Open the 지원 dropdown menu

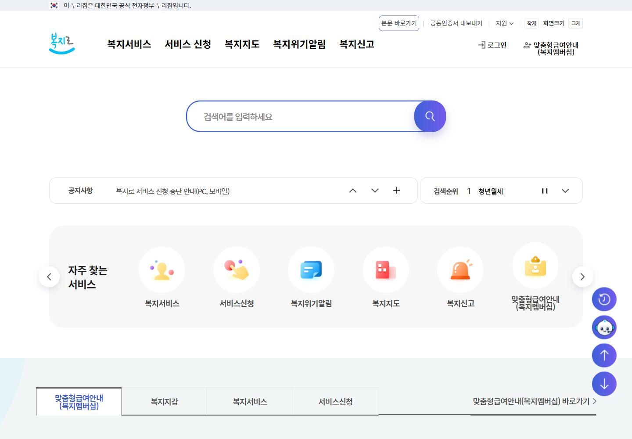click(x=505, y=23)
